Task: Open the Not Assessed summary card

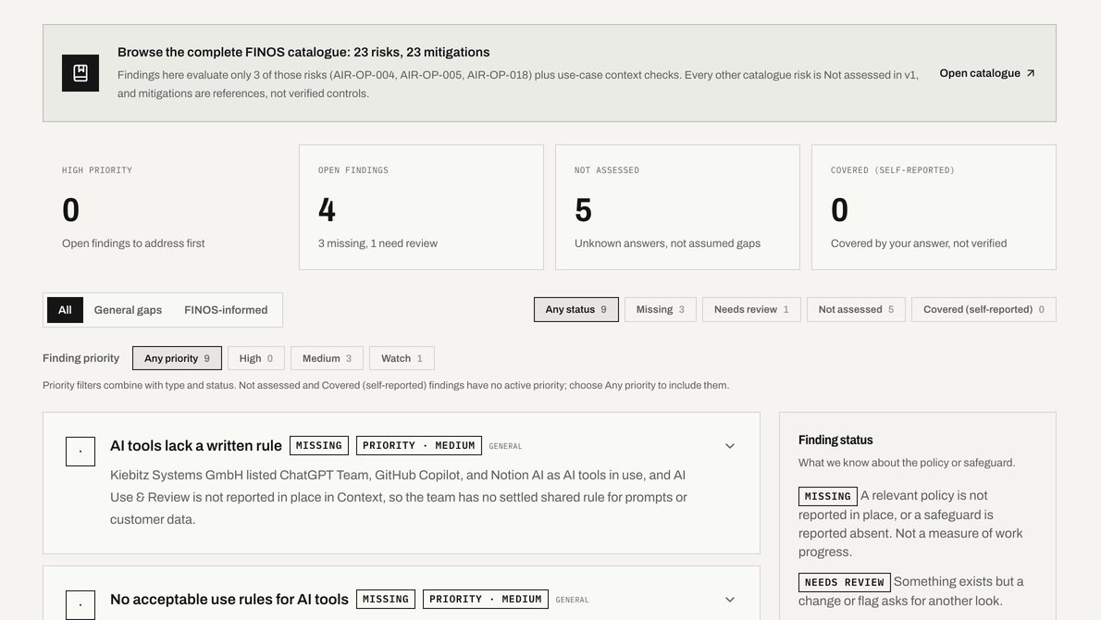Action: tap(677, 207)
